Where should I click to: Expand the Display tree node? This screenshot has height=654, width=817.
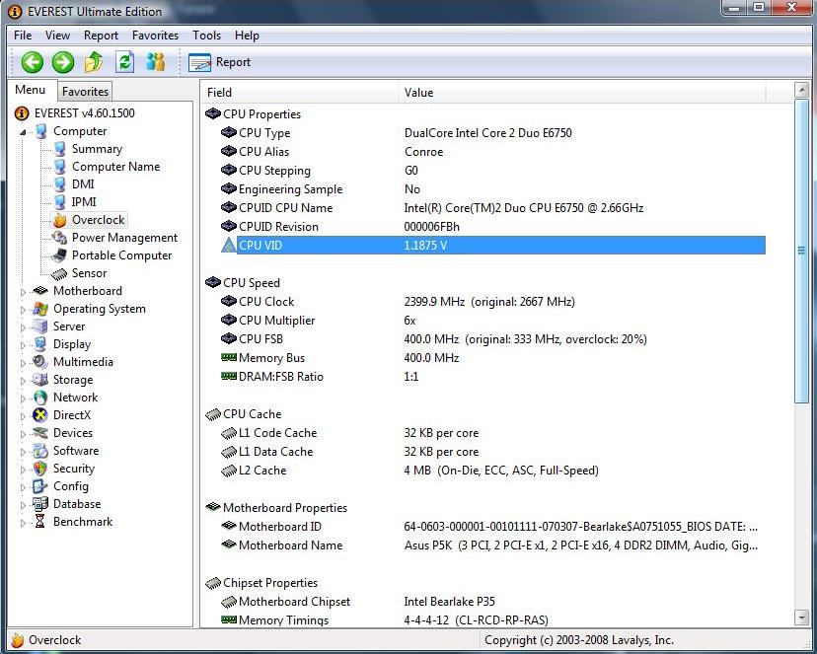[23, 344]
